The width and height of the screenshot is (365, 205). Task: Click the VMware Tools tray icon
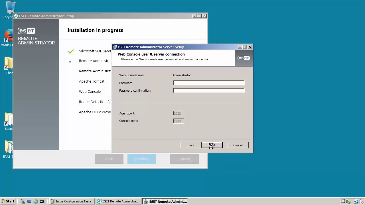pyautogui.click(x=343, y=201)
